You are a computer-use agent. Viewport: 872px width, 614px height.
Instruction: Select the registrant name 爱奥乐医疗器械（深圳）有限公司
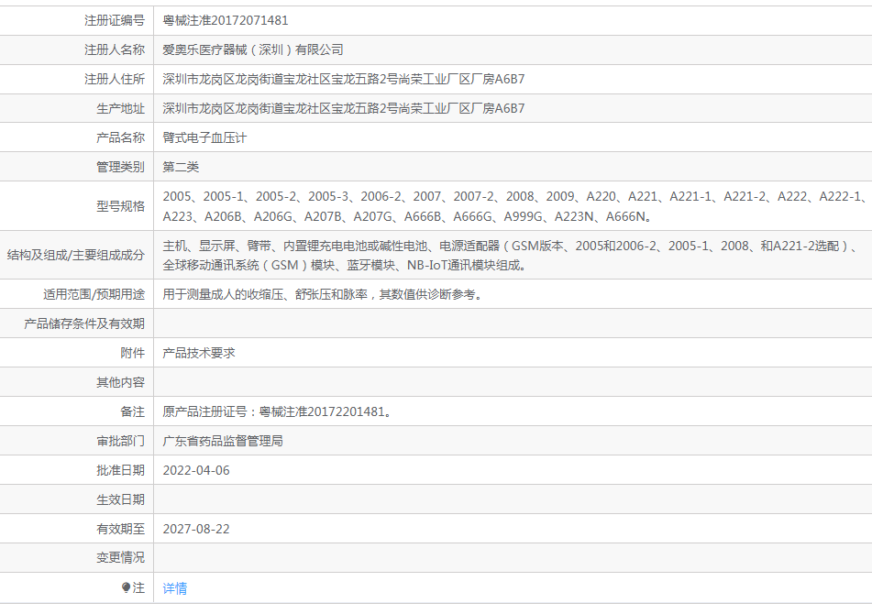point(252,50)
